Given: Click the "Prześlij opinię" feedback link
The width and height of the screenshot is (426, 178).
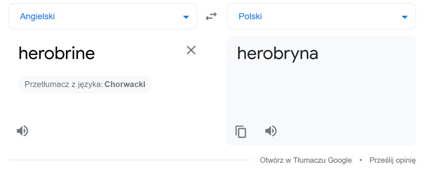Looking at the screenshot, I should tap(392, 160).
